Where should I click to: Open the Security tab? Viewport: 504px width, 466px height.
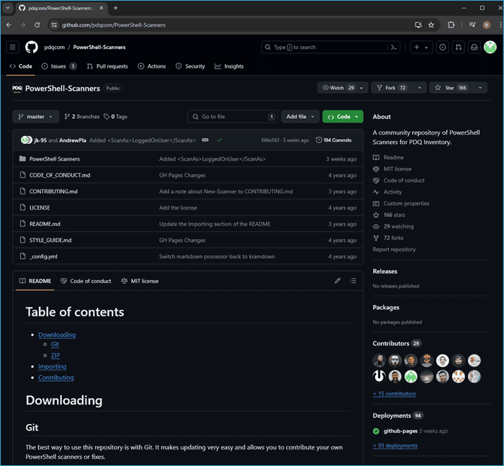190,66
